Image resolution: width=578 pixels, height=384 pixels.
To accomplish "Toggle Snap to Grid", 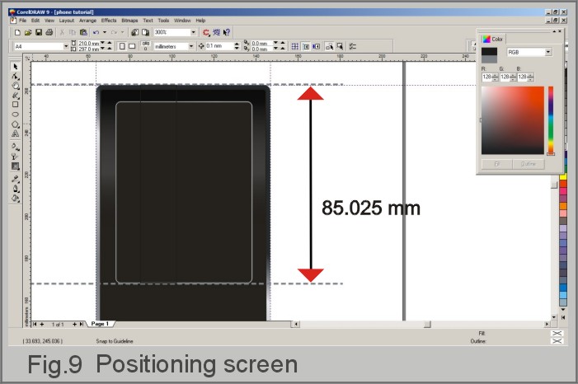I will click(295, 46).
